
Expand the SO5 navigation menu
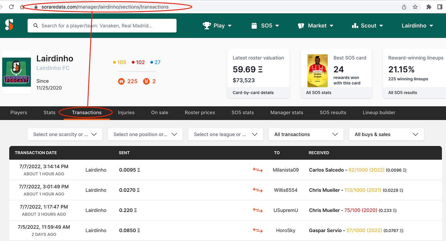265,26
